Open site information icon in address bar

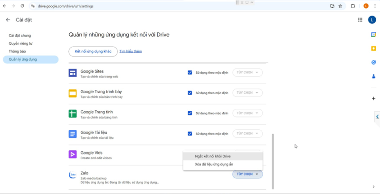[x=33, y=6]
